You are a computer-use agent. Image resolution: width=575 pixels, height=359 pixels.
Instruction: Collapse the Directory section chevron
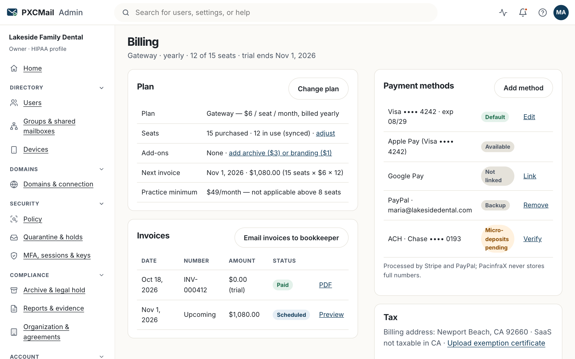tap(102, 88)
